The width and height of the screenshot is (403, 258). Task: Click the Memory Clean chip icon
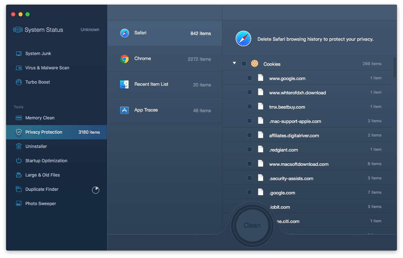click(19, 118)
